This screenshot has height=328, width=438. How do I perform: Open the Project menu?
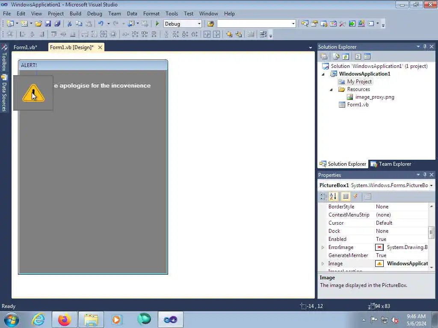56,13
